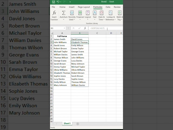Open the Financial functions menu
Viewport: 173px width, 130px height.
[x=80, y=15]
